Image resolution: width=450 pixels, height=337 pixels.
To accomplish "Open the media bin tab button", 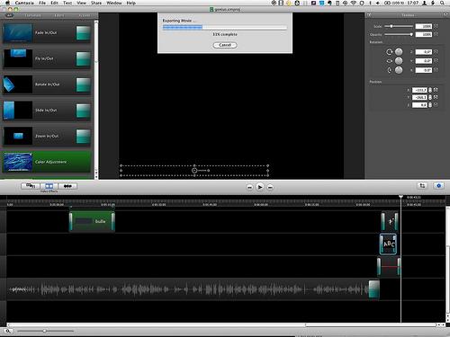I will click(x=31, y=186).
